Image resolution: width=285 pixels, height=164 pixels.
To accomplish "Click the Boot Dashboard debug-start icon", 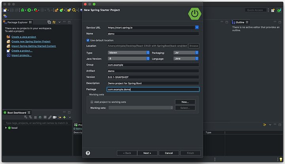I will coord(30,117).
